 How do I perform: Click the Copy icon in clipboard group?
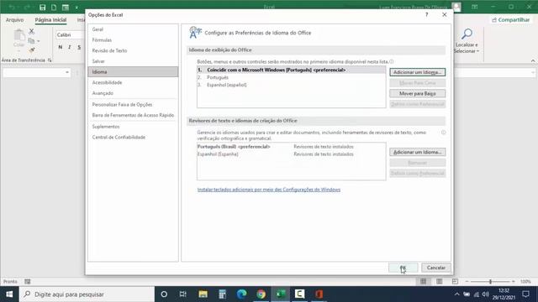[31, 41]
